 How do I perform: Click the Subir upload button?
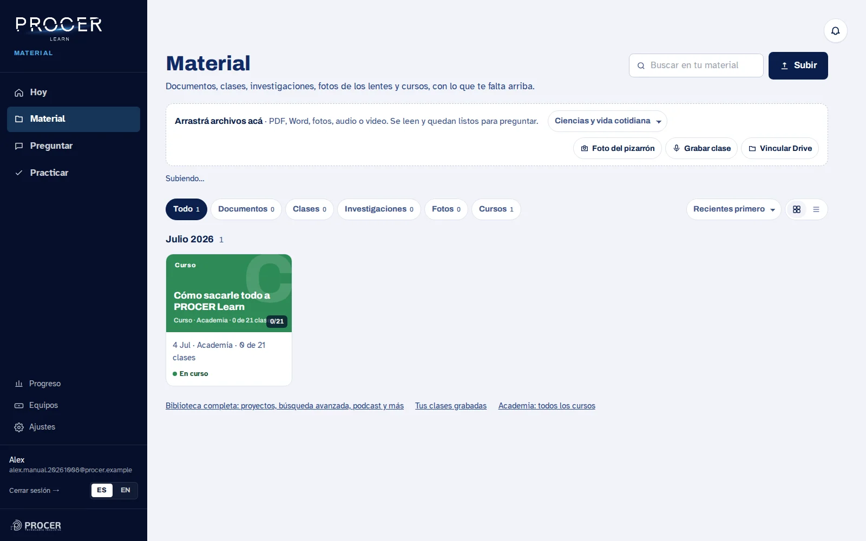click(x=798, y=65)
